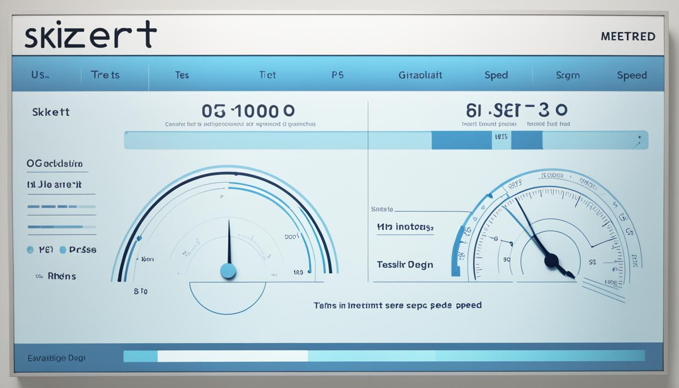Adjust the dashed segmented slider in the sidebar

61,207
